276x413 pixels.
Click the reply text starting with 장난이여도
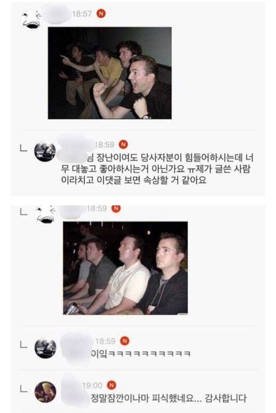(x=157, y=169)
